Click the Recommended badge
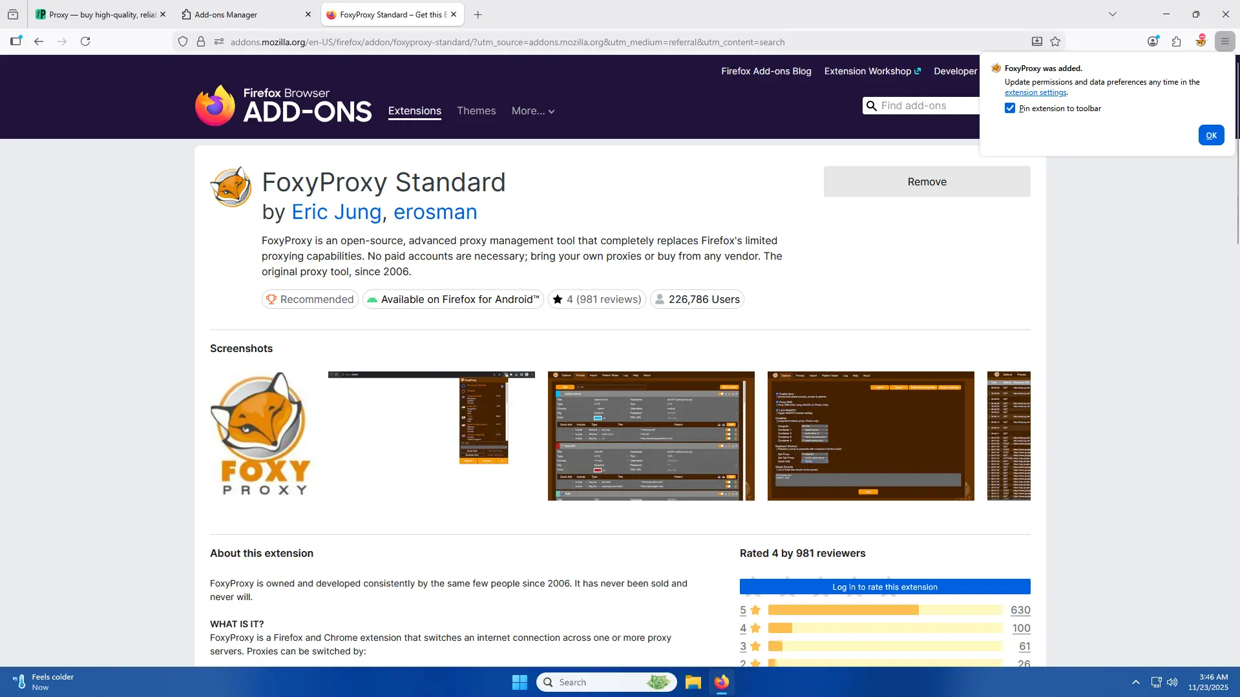 click(x=310, y=299)
